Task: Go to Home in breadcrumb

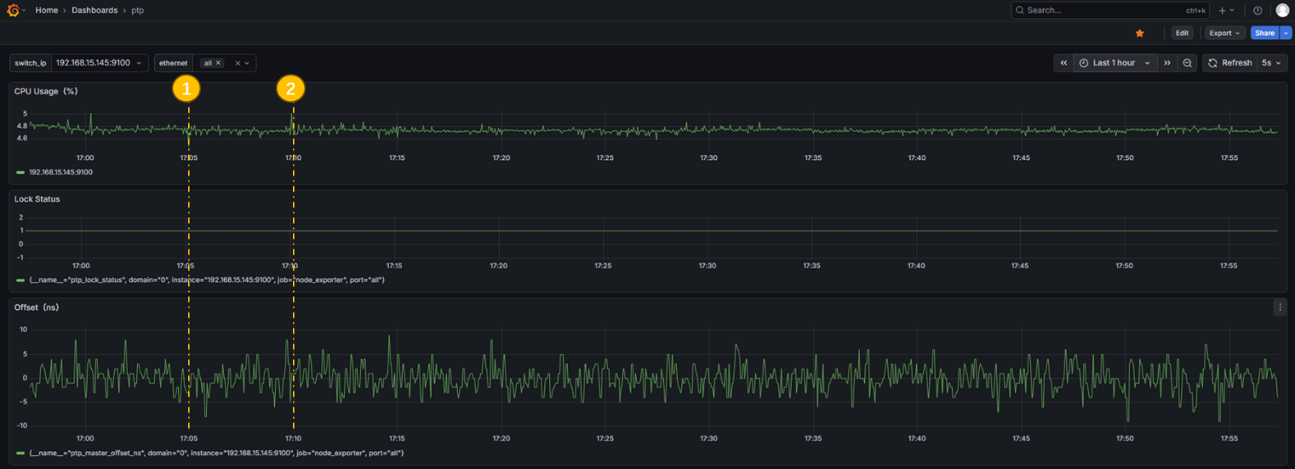Action: pos(47,10)
